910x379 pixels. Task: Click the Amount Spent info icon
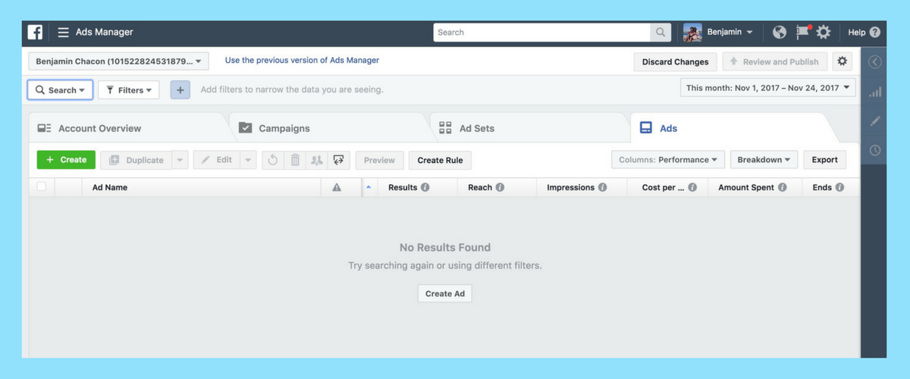click(x=782, y=187)
